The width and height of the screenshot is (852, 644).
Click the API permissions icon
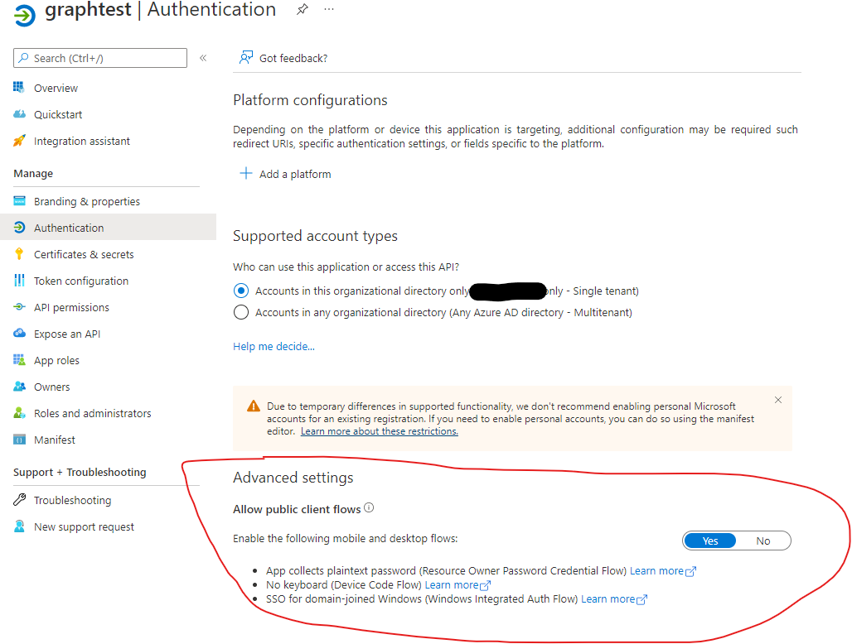(19, 307)
